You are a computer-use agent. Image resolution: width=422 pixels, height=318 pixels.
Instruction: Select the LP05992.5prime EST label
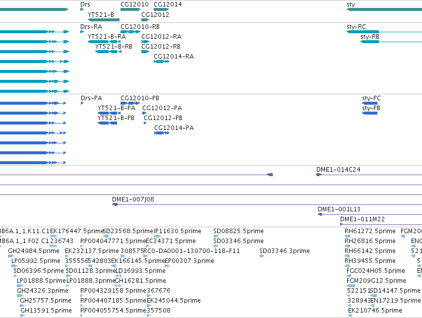coord(36,261)
